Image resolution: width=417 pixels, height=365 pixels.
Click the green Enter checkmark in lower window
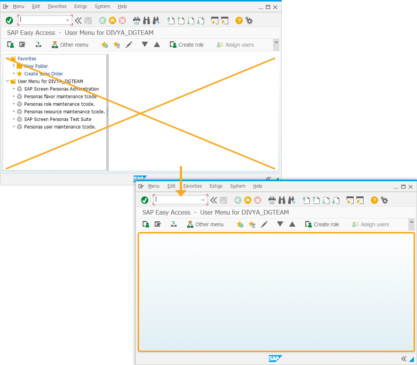pyautogui.click(x=145, y=200)
